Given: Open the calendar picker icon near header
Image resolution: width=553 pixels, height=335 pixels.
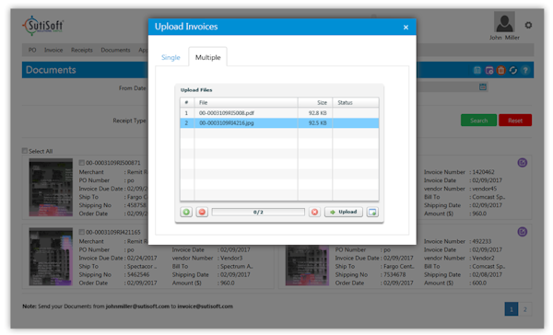Looking at the screenshot, I should point(483,87).
